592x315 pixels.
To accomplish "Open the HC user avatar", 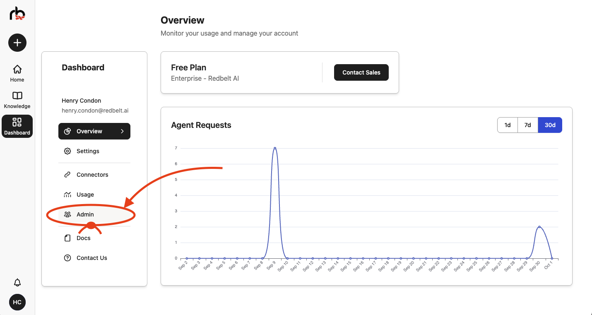I will tap(17, 302).
